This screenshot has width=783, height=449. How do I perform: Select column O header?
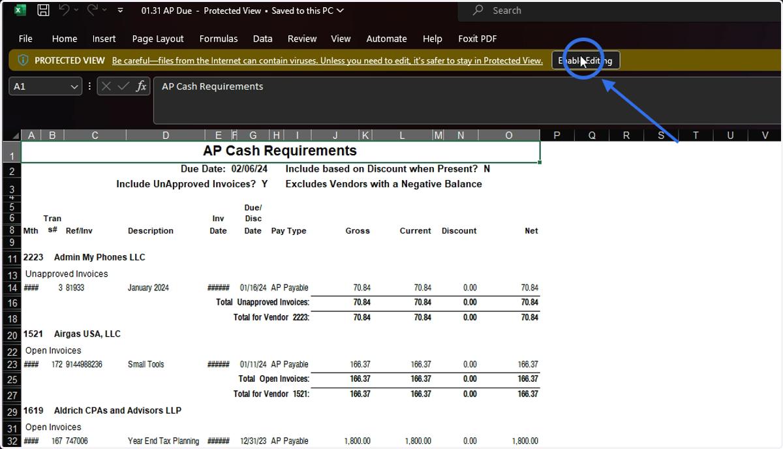(509, 136)
